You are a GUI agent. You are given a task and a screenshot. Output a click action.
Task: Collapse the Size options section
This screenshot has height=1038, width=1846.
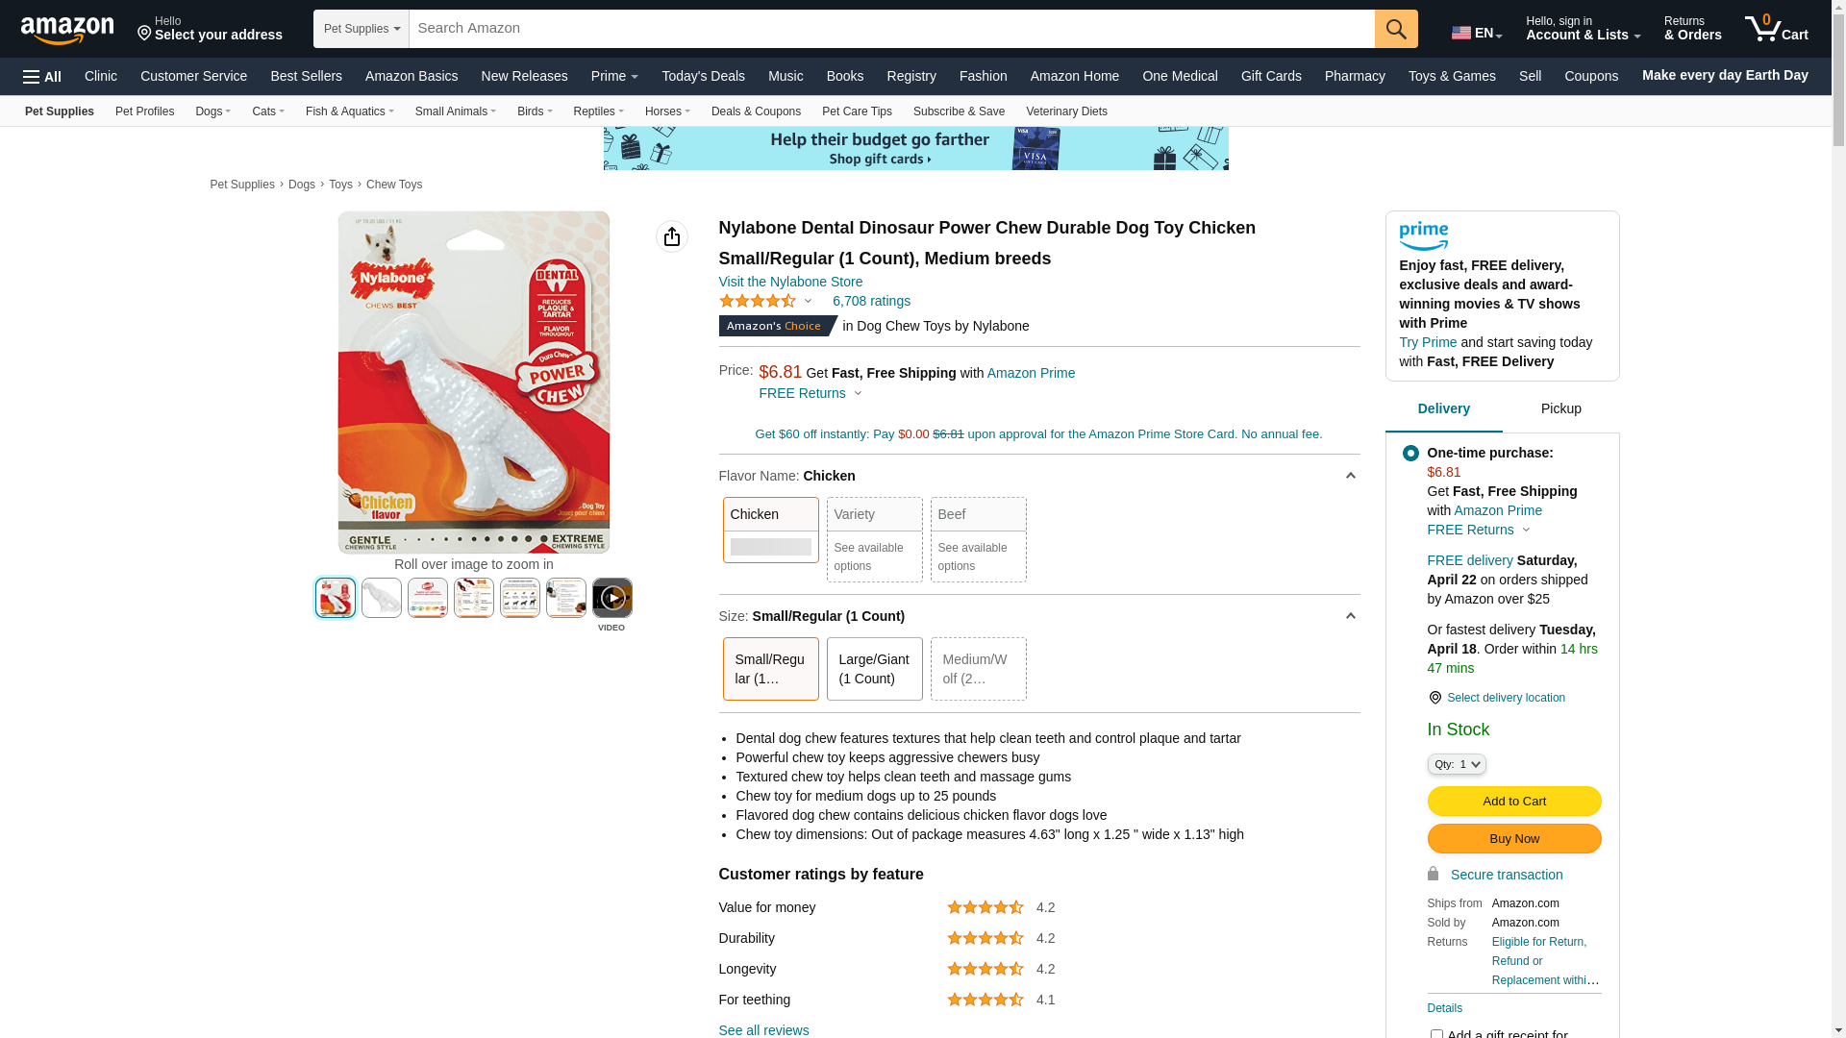coord(1350,616)
